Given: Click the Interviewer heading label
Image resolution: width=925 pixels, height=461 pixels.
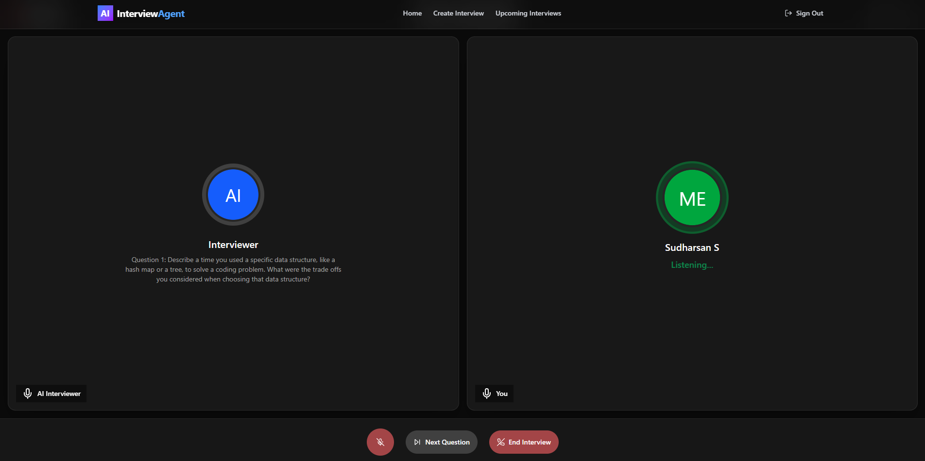Looking at the screenshot, I should (233, 245).
